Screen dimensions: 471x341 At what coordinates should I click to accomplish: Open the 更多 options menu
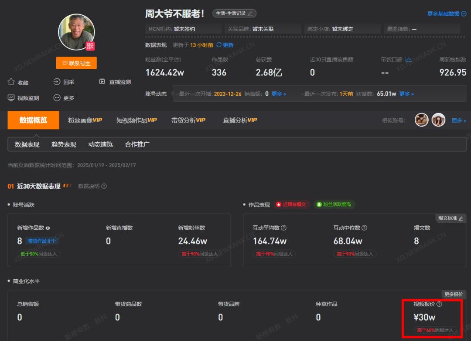pos(57,98)
